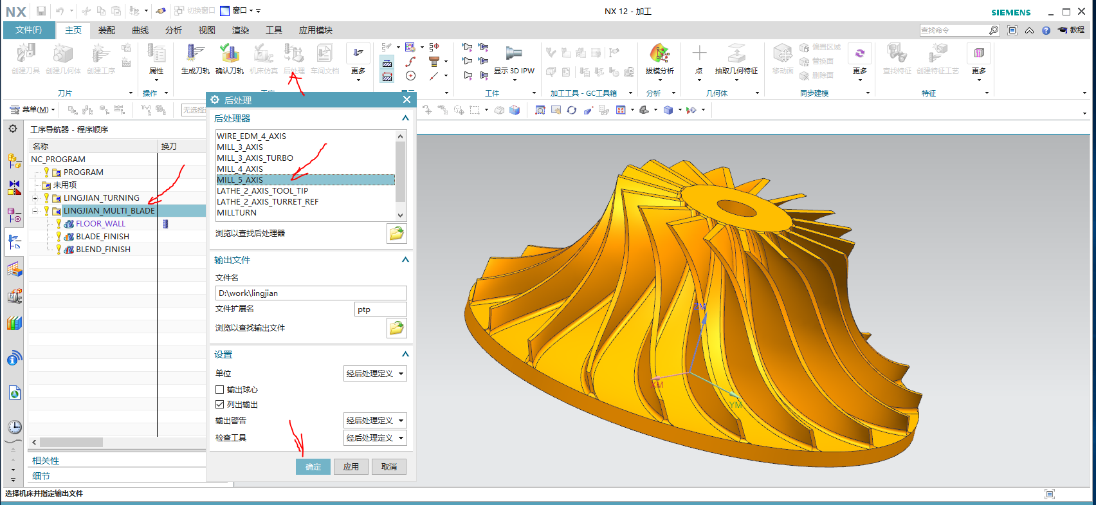Switch to the 曲线 ribbon tab

click(x=140, y=30)
